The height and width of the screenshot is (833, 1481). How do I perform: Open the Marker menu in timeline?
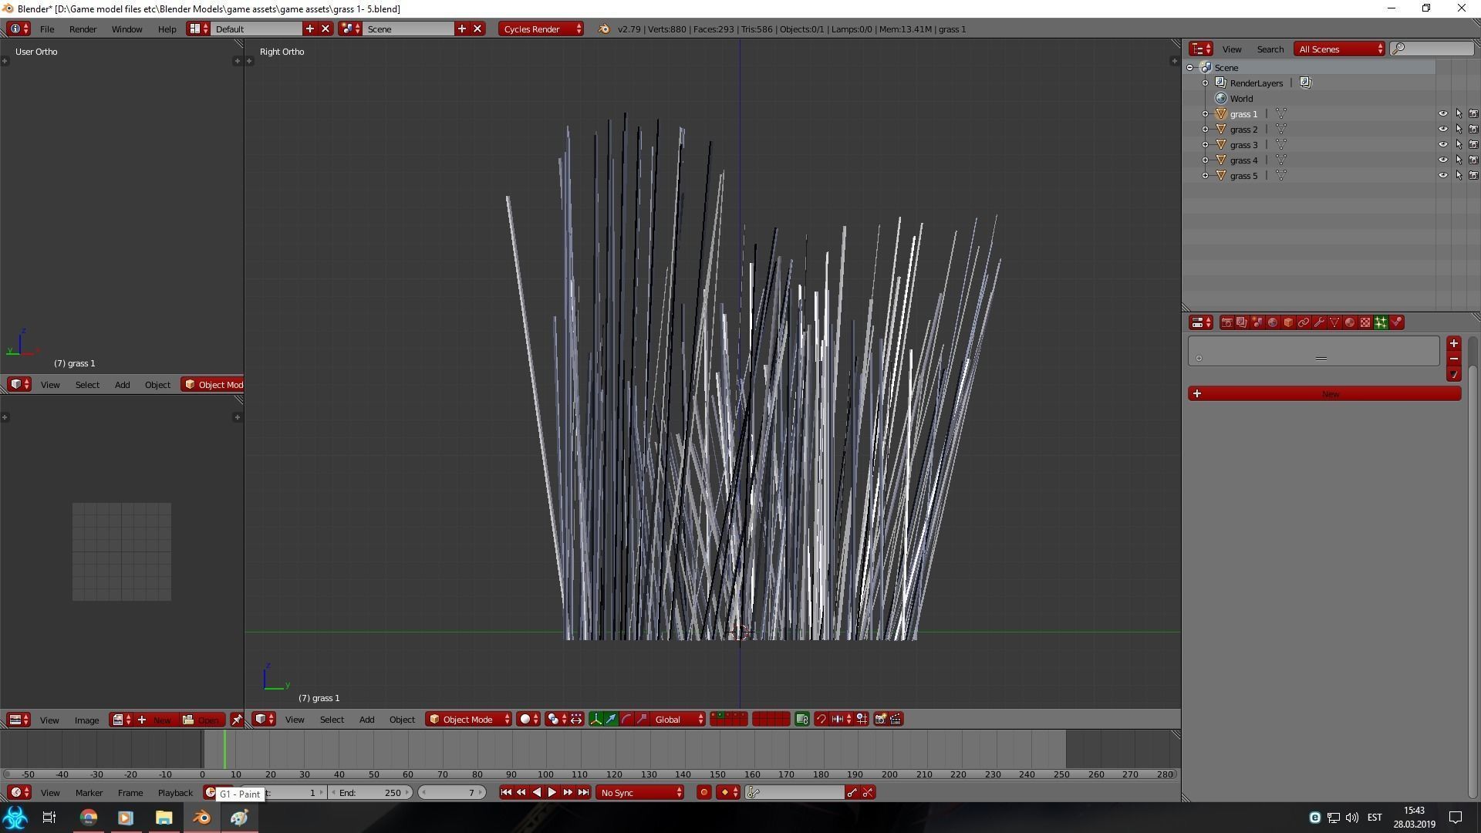[89, 792]
